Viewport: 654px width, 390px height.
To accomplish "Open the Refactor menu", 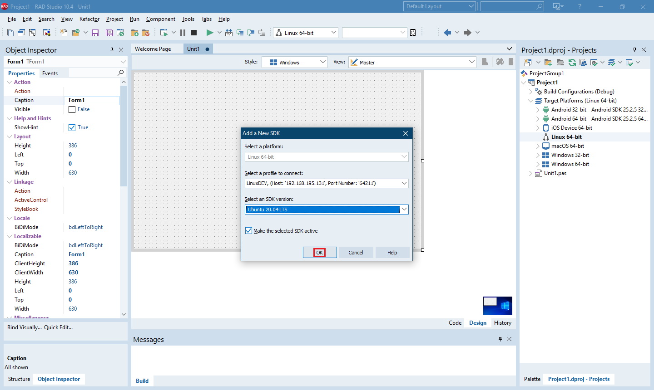I will coord(89,19).
